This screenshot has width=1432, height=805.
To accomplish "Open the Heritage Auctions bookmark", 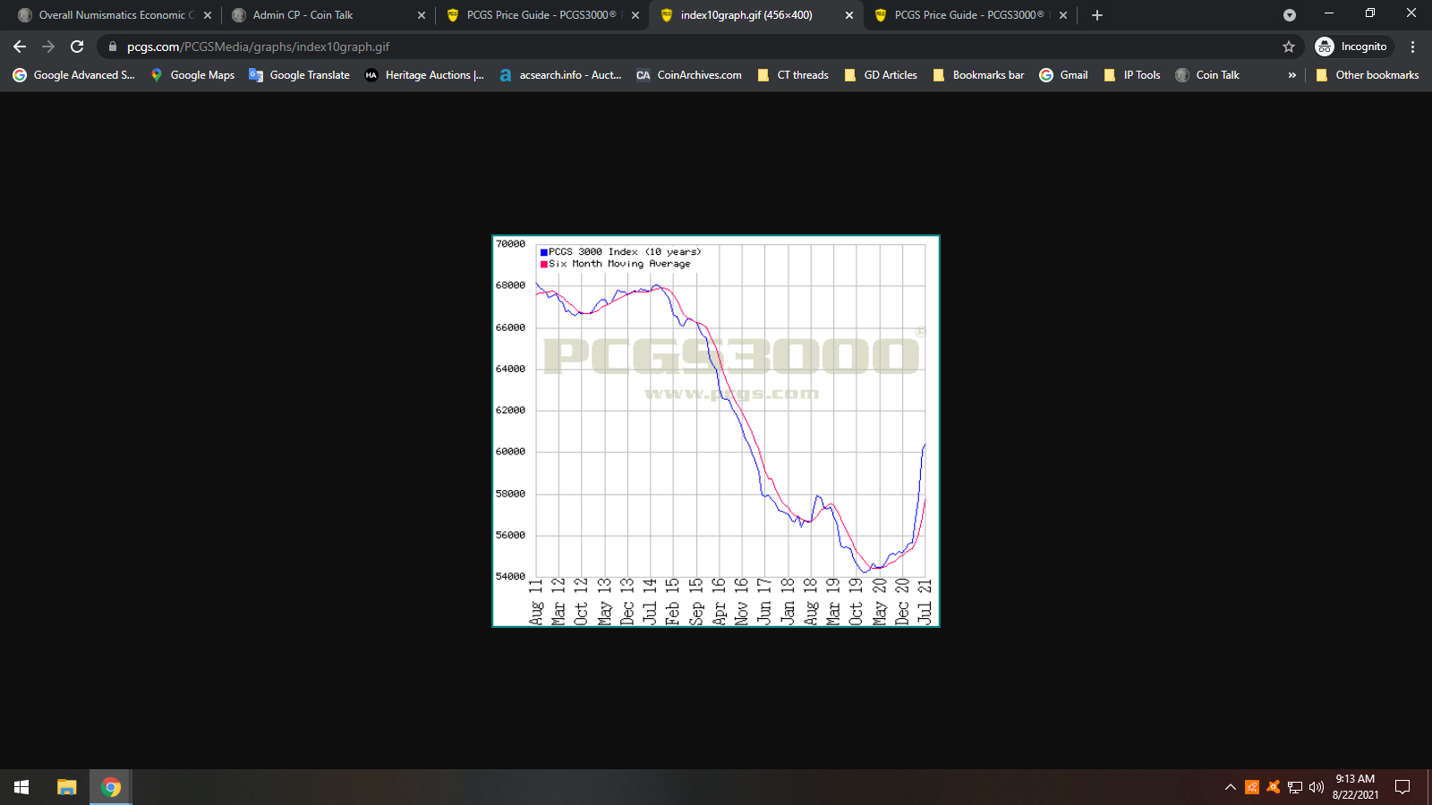I will [424, 75].
